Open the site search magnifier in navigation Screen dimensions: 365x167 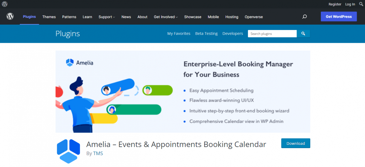[x=304, y=17]
